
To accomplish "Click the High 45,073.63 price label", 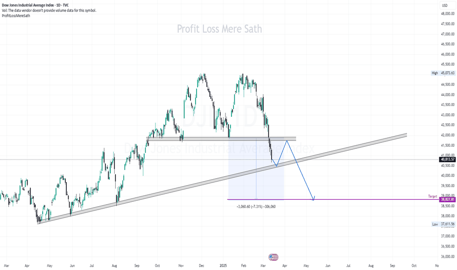I will tap(443, 73).
